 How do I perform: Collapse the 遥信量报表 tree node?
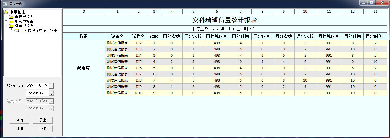tap(6, 26)
